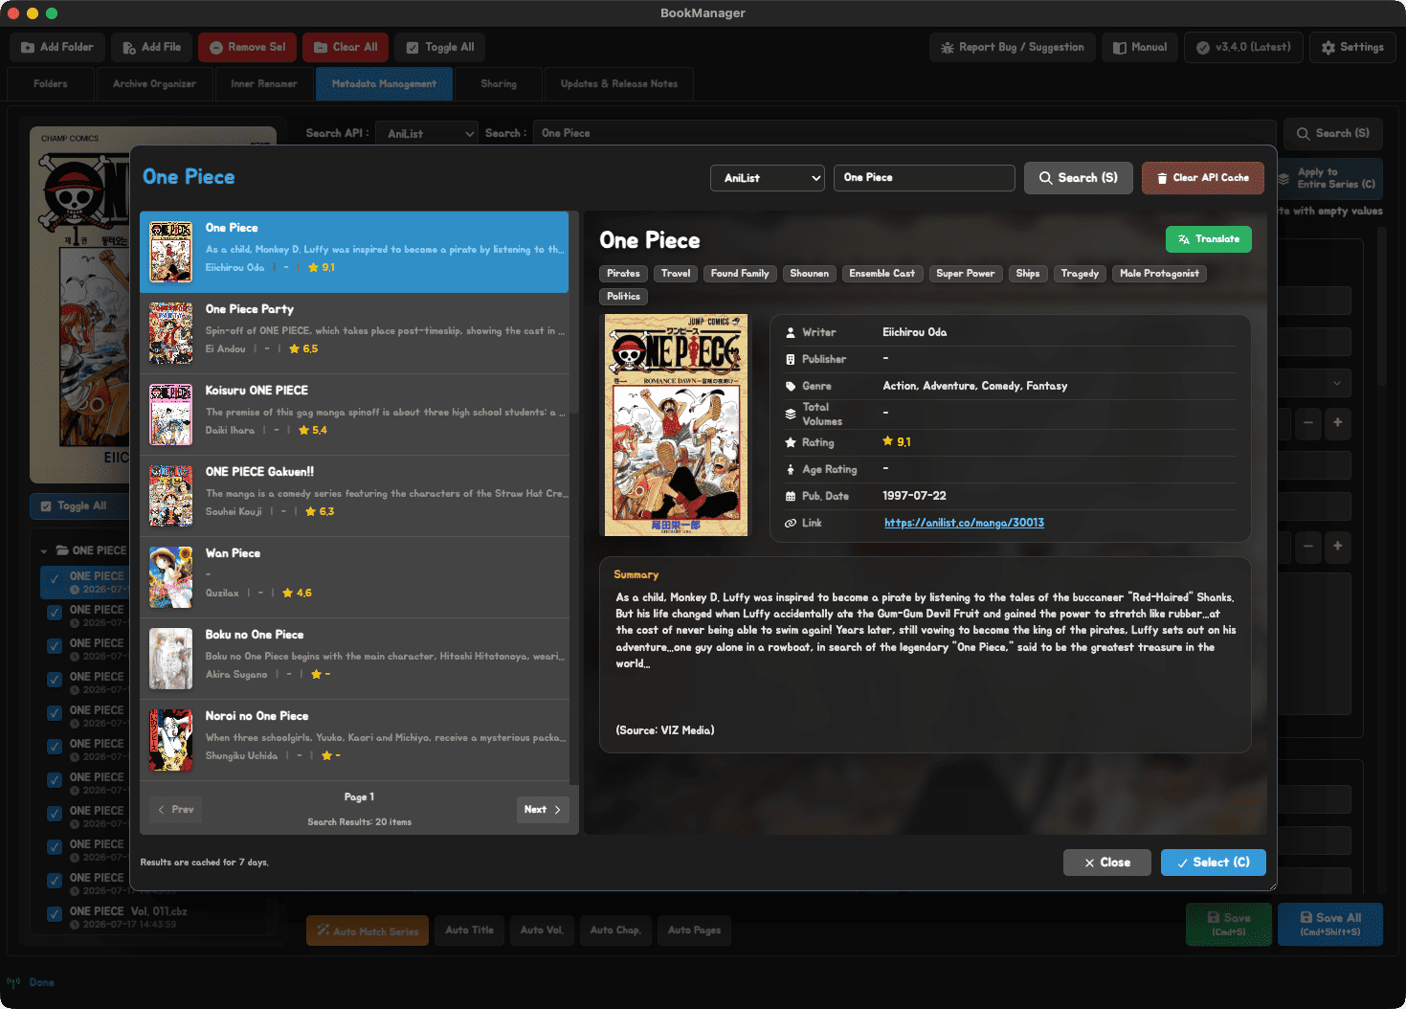The image size is (1406, 1009).
Task: Click the publication date 1997-07-22
Action: pyautogui.click(x=914, y=496)
